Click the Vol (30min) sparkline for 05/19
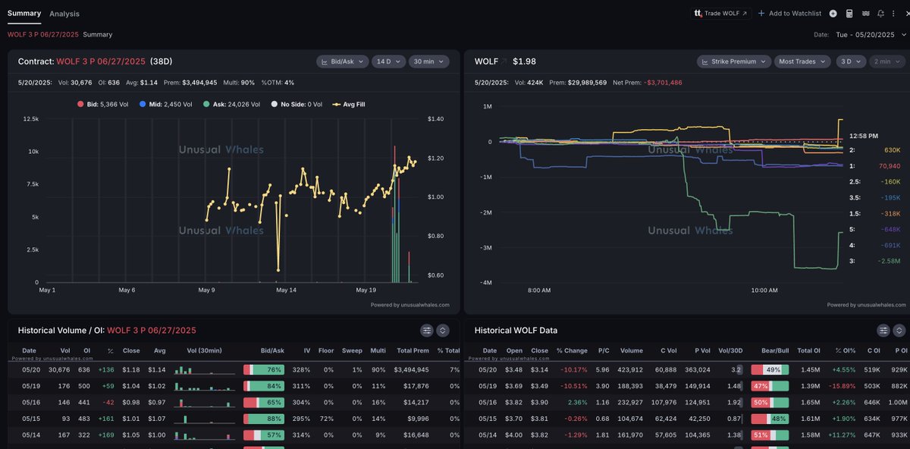The width and height of the screenshot is (910, 449). pos(205,386)
